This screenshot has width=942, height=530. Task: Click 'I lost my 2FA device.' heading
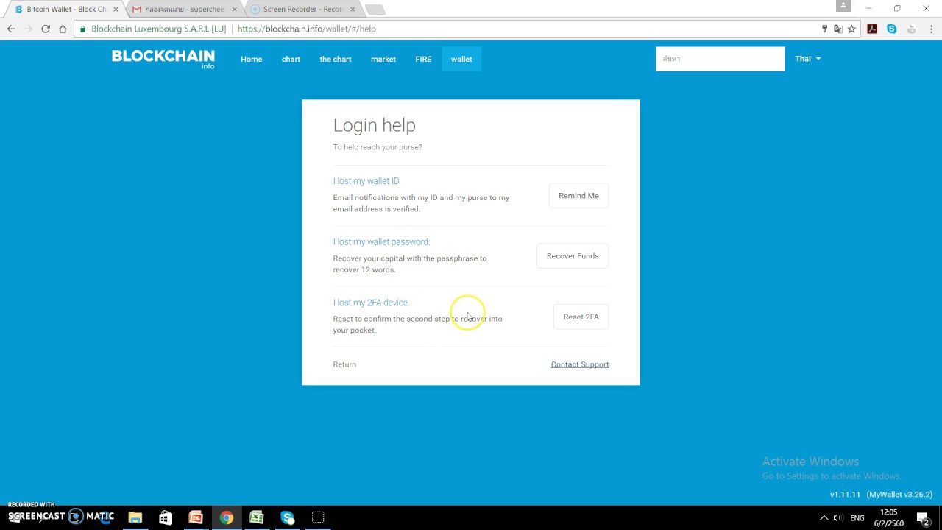tap(371, 303)
